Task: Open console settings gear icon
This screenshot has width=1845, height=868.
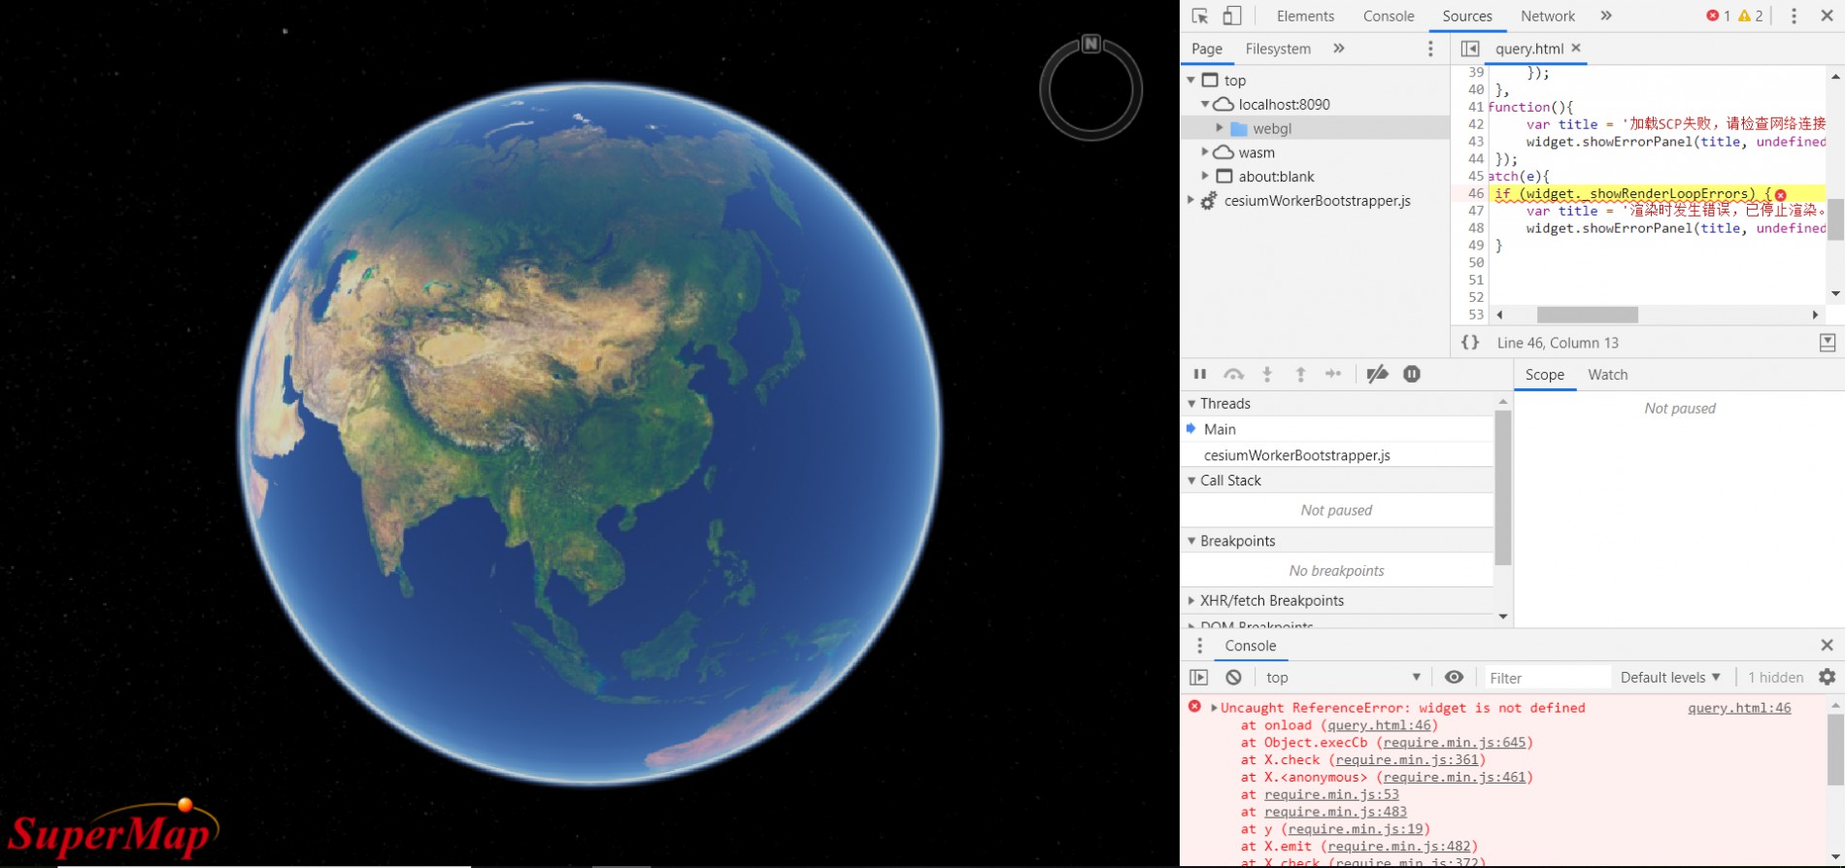Action: (1827, 678)
